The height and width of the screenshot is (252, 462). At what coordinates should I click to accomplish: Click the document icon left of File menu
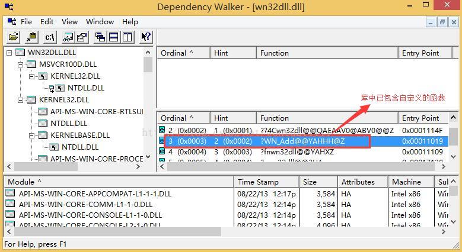click(12, 21)
